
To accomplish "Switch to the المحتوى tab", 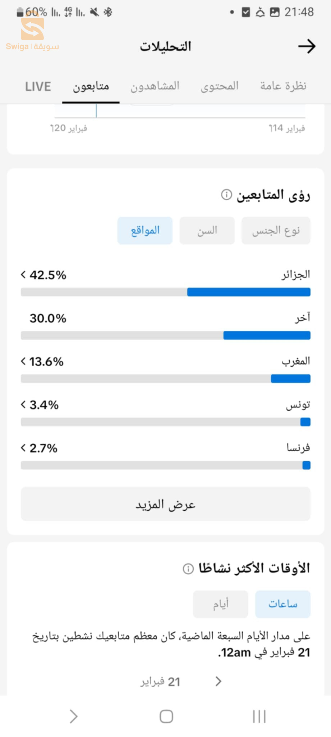I will coord(219,86).
